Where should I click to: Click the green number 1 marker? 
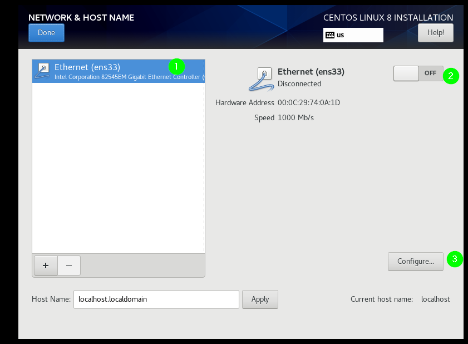click(x=176, y=66)
